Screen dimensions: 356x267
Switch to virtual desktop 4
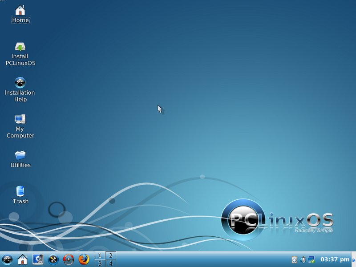click(x=110, y=263)
